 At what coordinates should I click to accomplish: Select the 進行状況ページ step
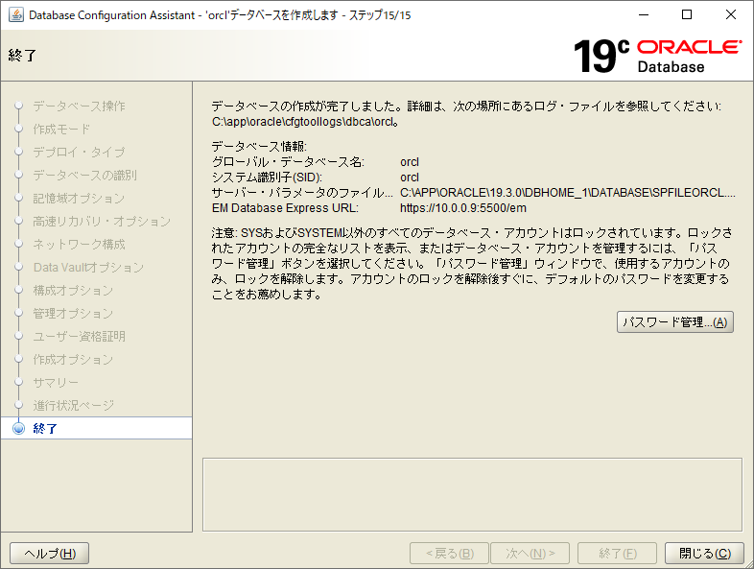point(74,406)
